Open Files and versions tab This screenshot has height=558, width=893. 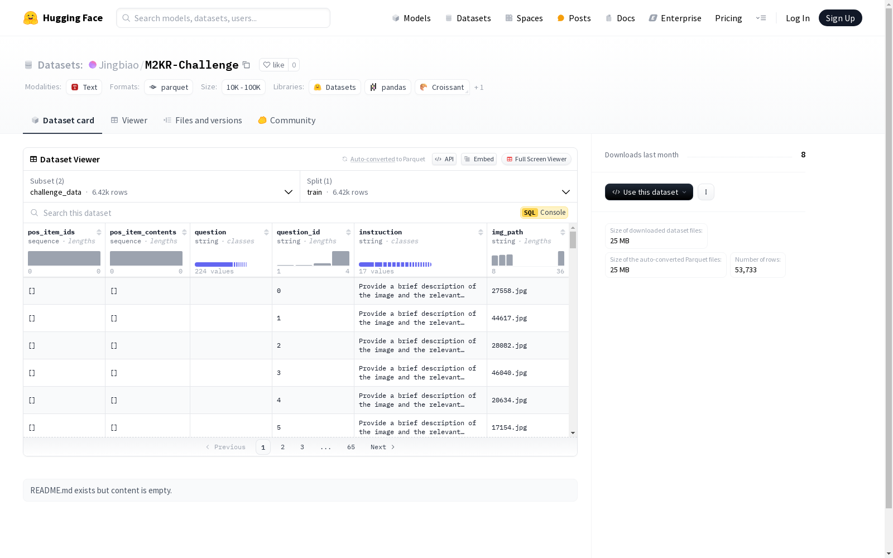click(203, 120)
